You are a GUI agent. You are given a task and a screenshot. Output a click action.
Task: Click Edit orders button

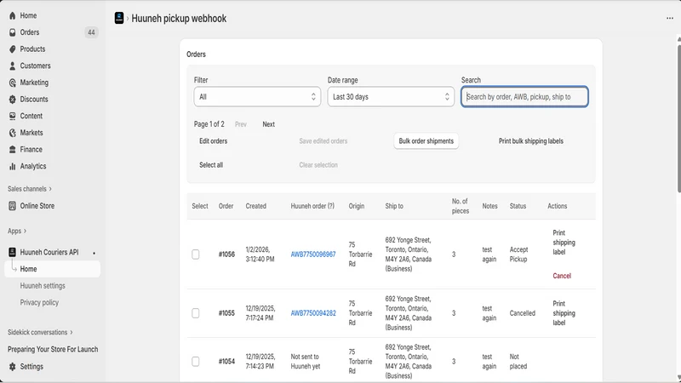point(214,141)
